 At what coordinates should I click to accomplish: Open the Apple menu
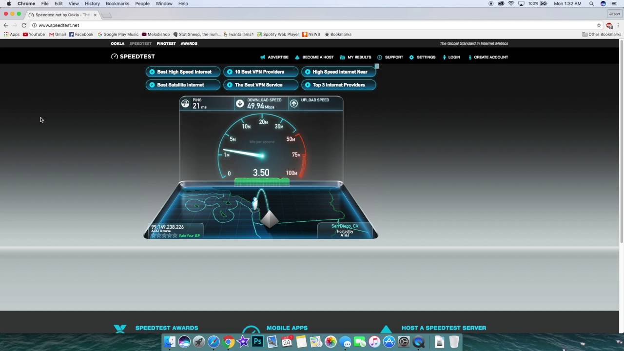[8, 3]
